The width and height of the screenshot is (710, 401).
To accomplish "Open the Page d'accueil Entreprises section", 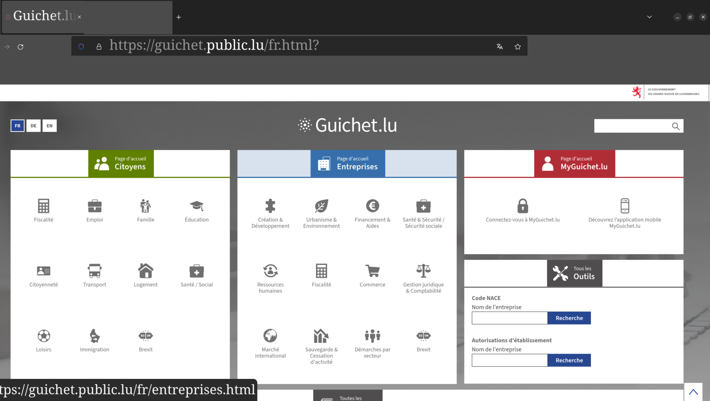I will [x=347, y=163].
